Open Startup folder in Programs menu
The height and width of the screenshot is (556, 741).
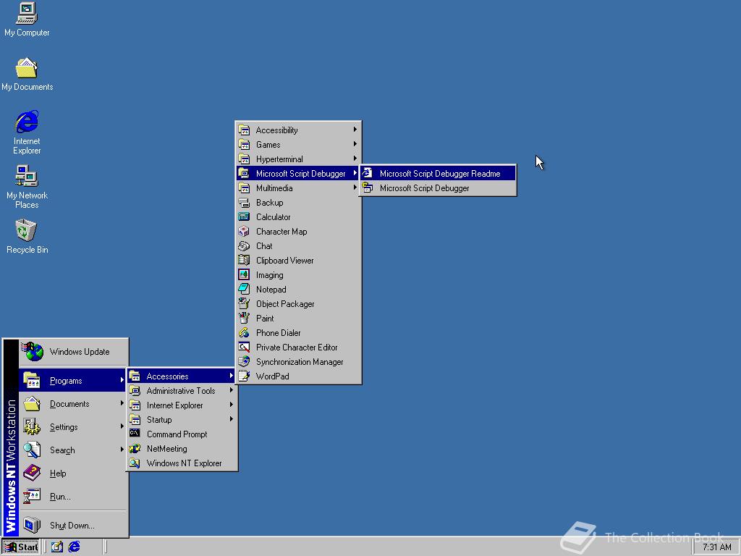click(182, 420)
